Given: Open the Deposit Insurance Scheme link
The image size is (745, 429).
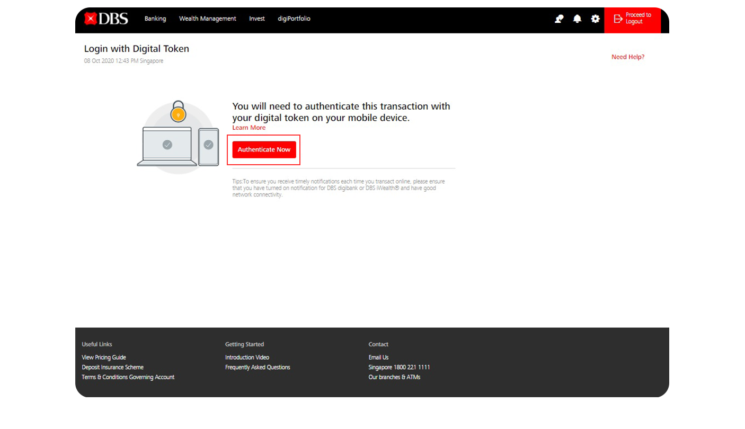Looking at the screenshot, I should [113, 367].
